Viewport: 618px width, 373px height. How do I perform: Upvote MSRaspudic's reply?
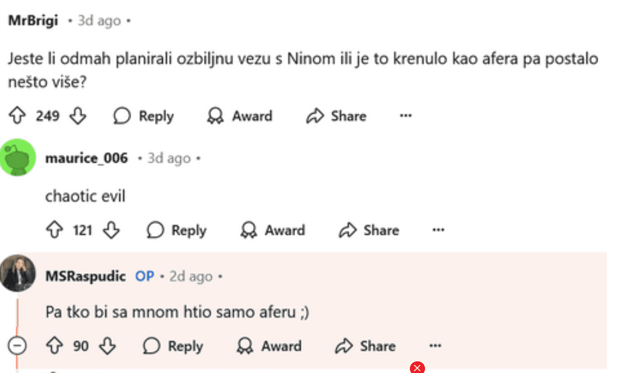54,346
